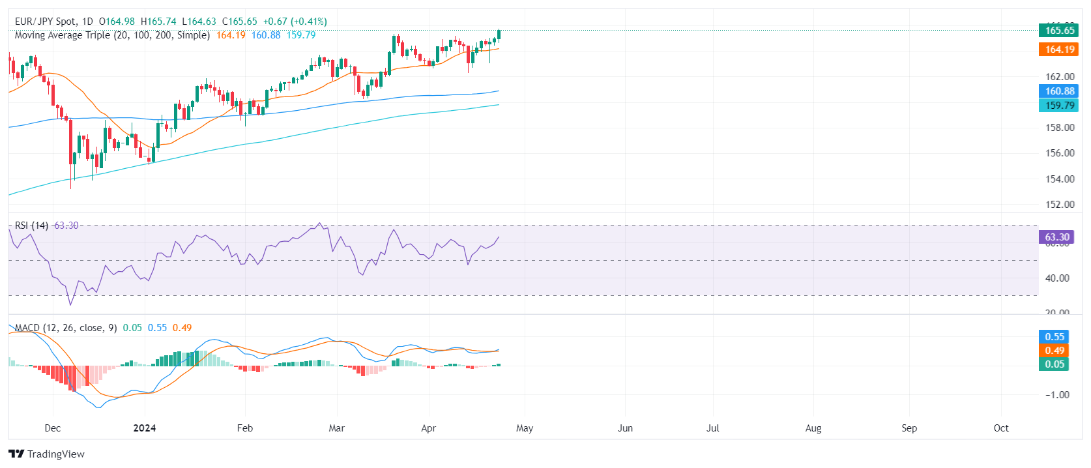Click the latest green candlestick on chart
The width and height of the screenshot is (1091, 468).
point(499,35)
